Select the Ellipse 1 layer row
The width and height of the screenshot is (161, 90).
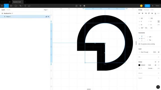(x=25, y=17)
